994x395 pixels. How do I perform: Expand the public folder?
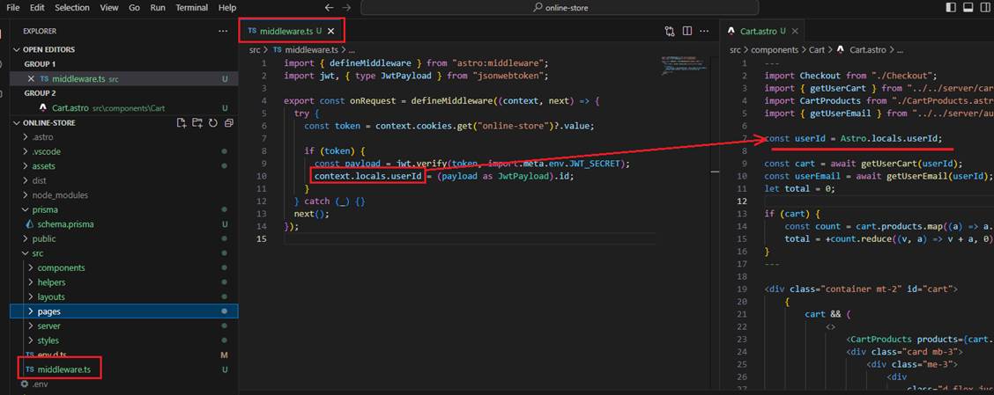coord(26,238)
